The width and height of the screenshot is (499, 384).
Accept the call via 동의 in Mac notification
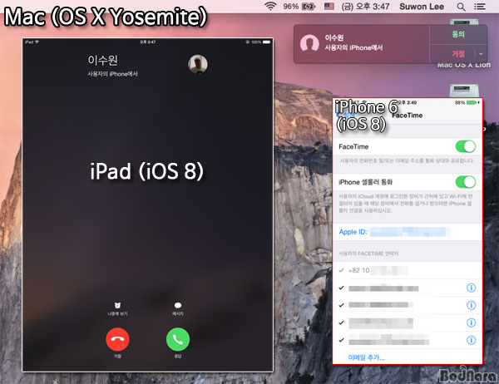[458, 34]
